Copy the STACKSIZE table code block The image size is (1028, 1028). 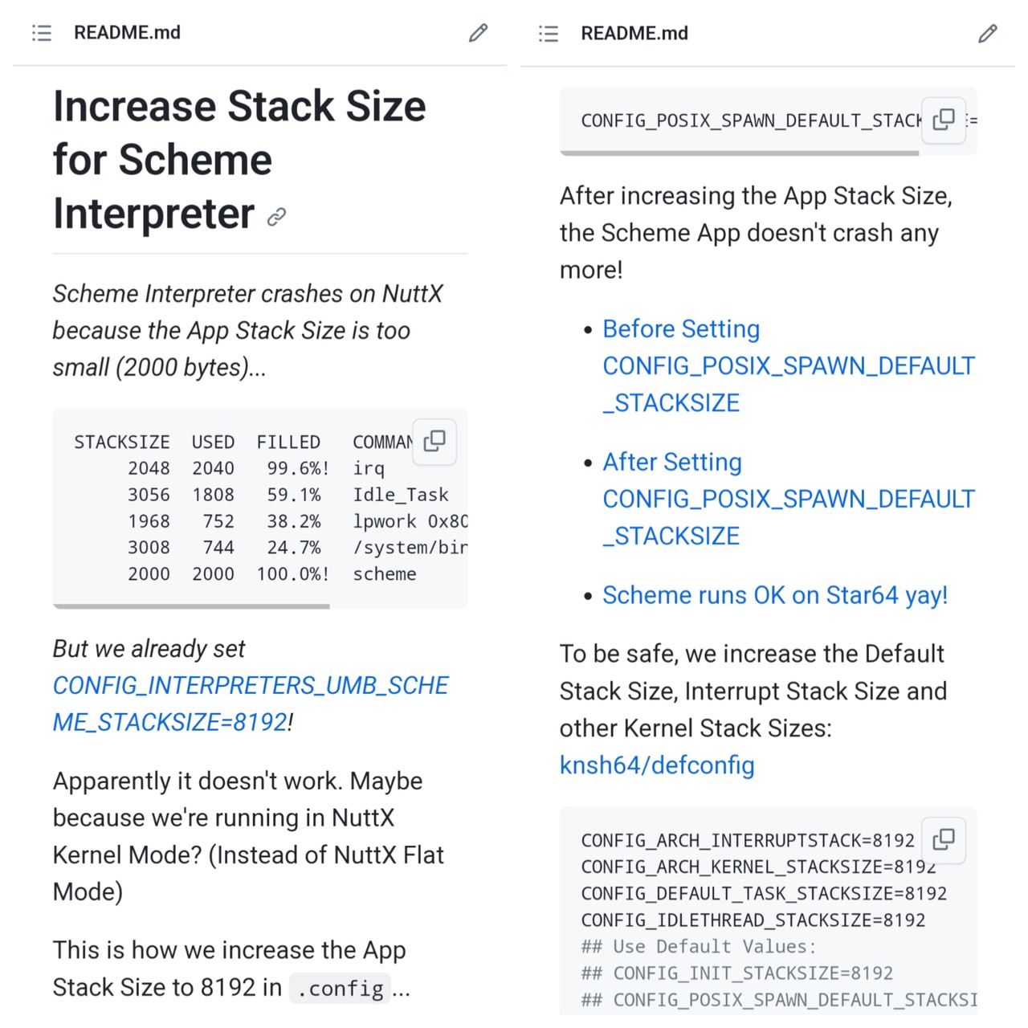pos(434,441)
